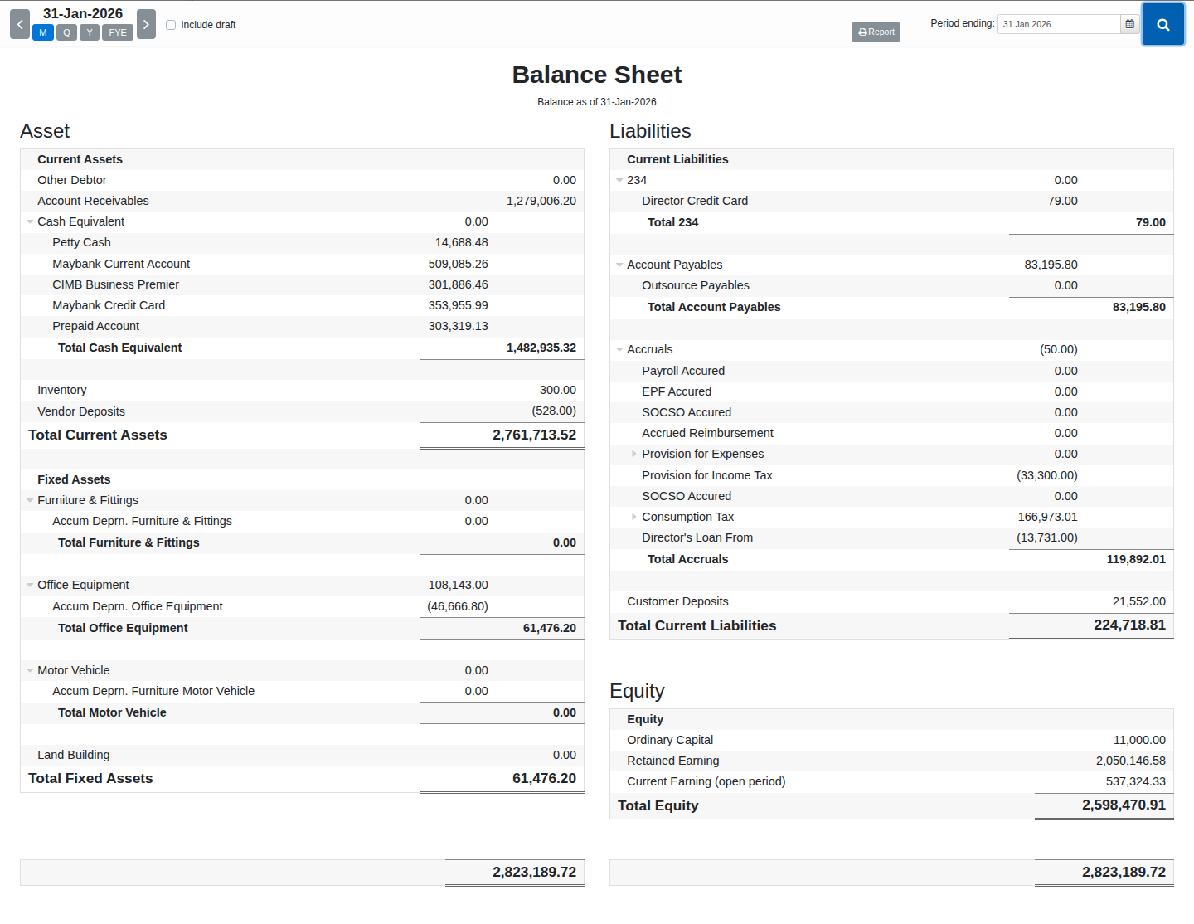Collapse the Office Equipment group
This screenshot has width=1194, height=924.
click(30, 585)
